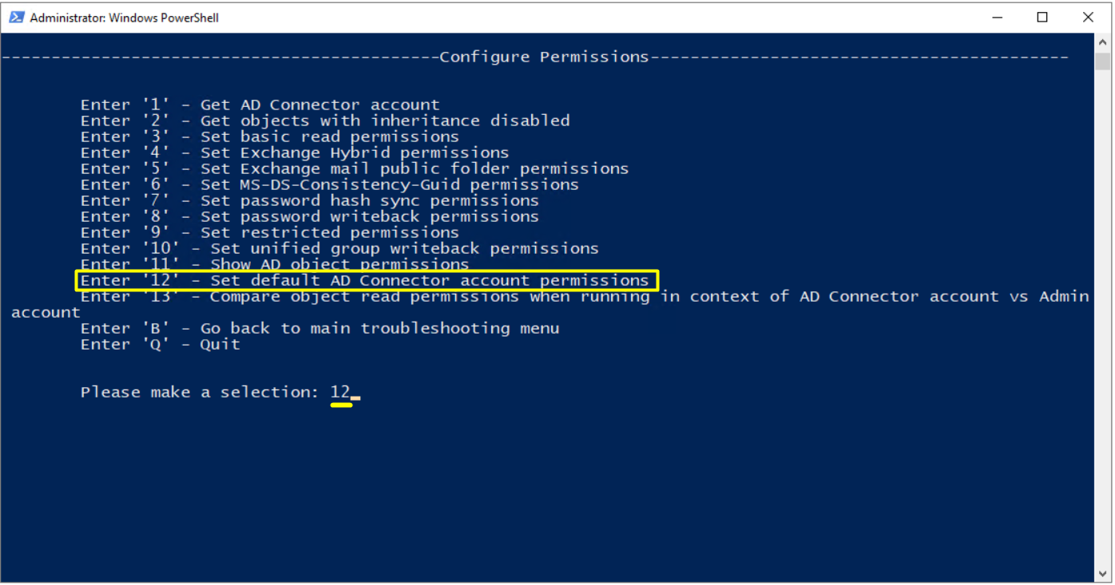The height and width of the screenshot is (585, 1115).
Task: Minimize the PowerShell window
Action: [998, 17]
